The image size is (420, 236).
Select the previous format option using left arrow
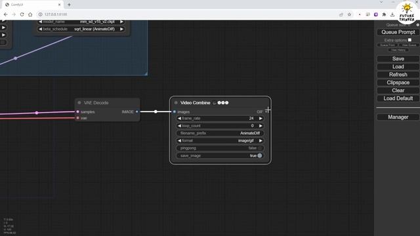[x=179, y=141]
